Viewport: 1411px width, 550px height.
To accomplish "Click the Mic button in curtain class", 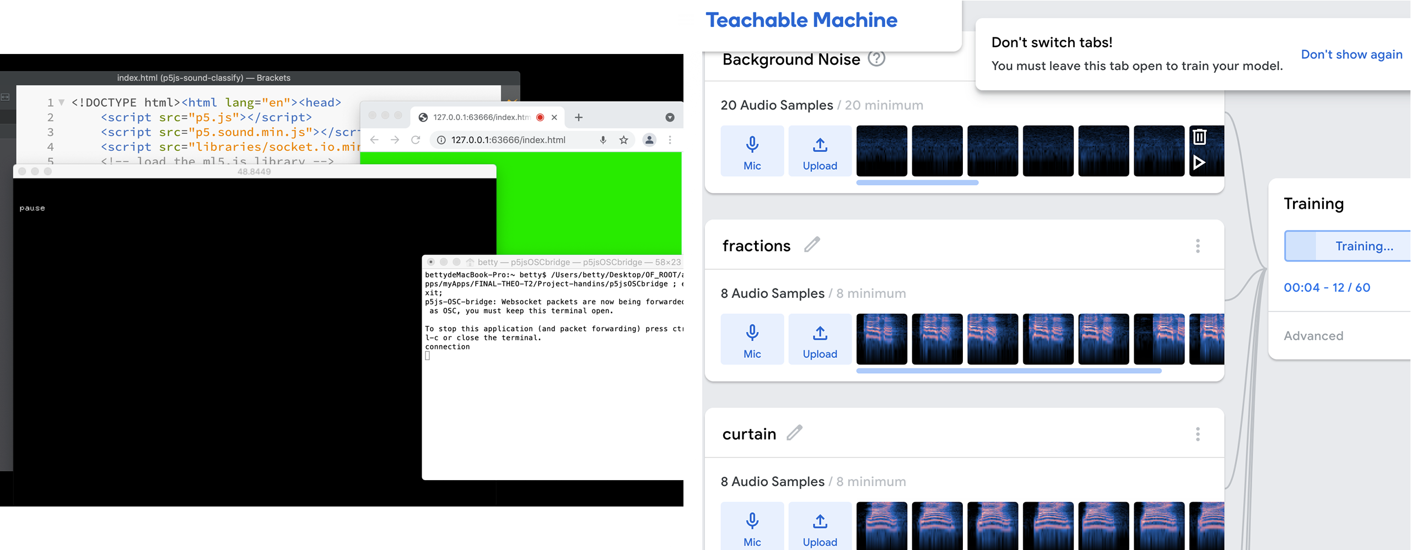I will tap(752, 526).
